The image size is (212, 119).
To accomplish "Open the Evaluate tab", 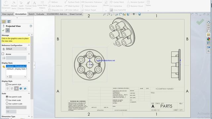I will (40, 14).
